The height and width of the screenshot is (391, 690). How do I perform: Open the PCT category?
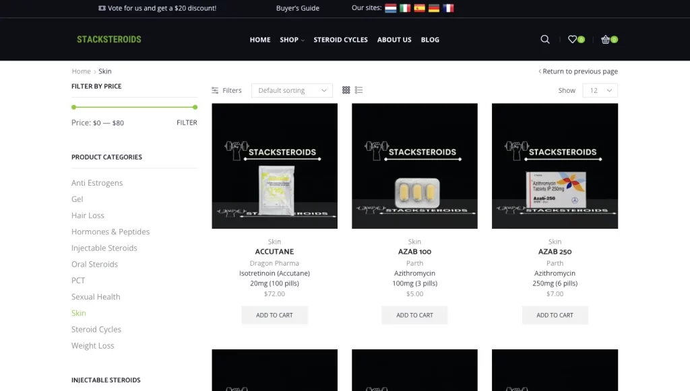tap(78, 280)
